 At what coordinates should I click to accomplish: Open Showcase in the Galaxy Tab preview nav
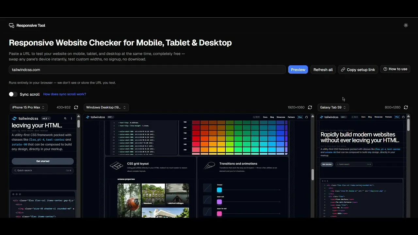(x=378, y=117)
